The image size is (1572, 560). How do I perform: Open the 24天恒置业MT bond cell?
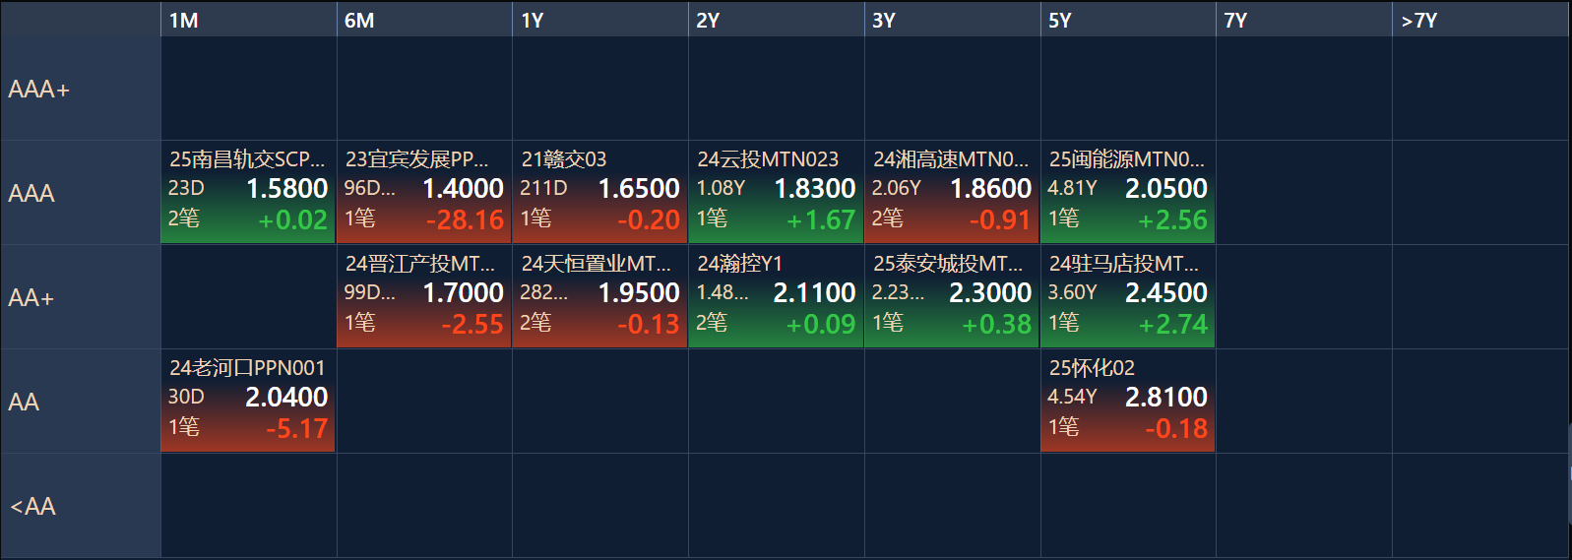600,296
